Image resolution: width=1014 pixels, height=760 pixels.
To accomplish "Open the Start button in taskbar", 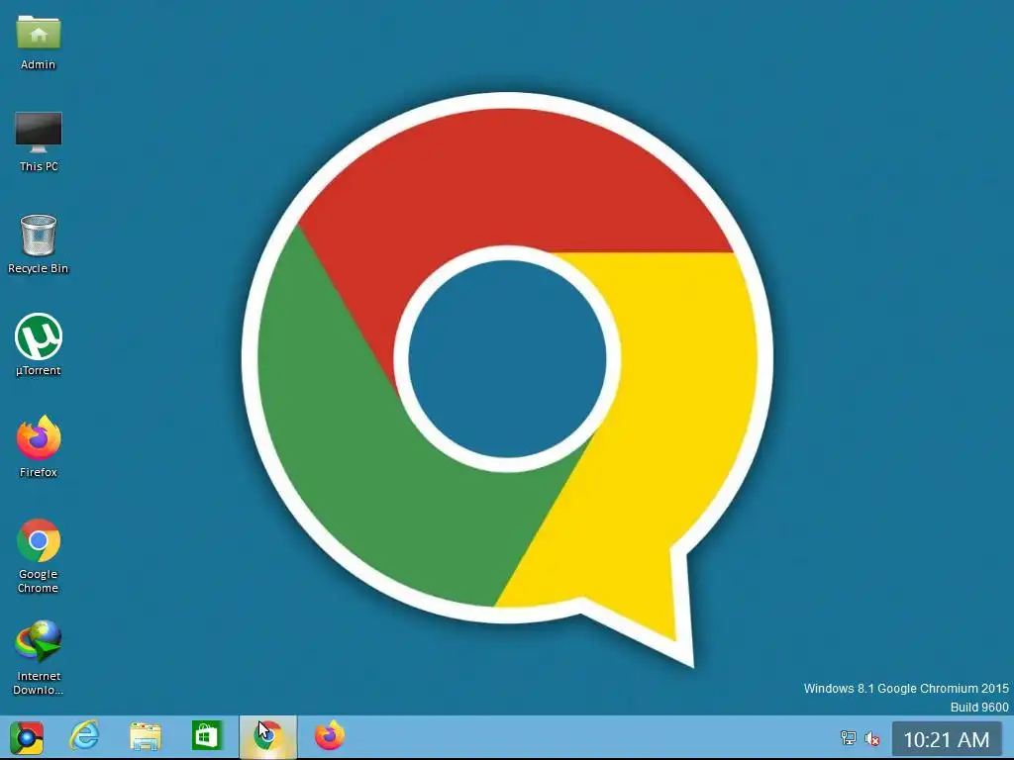I will [x=27, y=737].
